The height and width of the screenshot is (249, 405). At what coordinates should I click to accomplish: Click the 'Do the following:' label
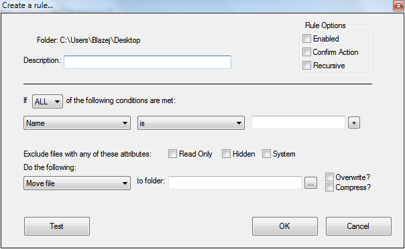pos(50,167)
